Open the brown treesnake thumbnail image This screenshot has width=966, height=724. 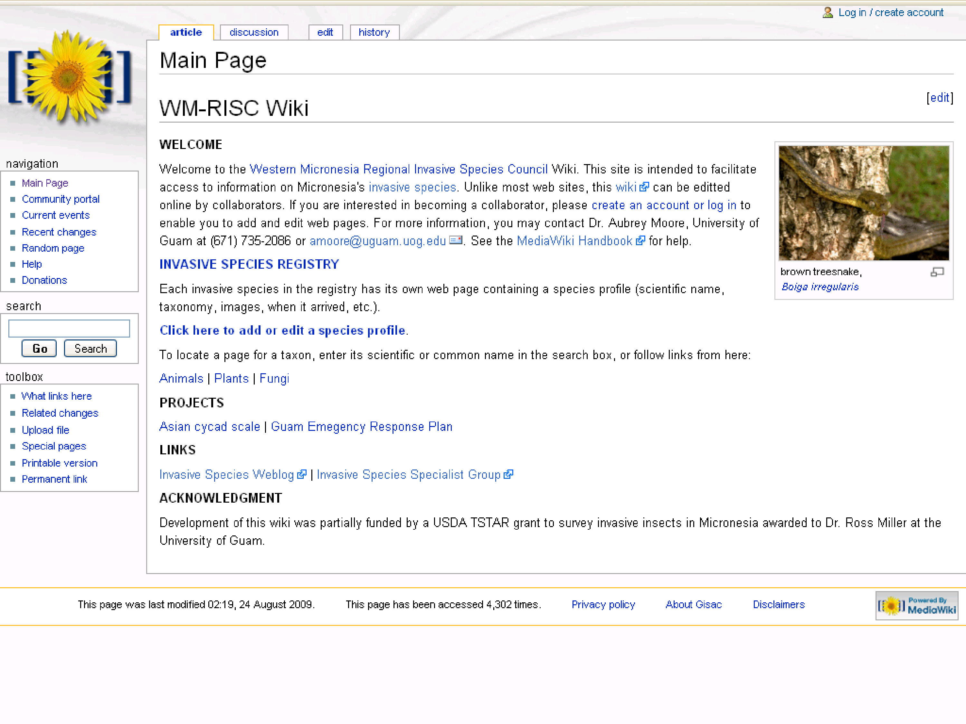[863, 203]
